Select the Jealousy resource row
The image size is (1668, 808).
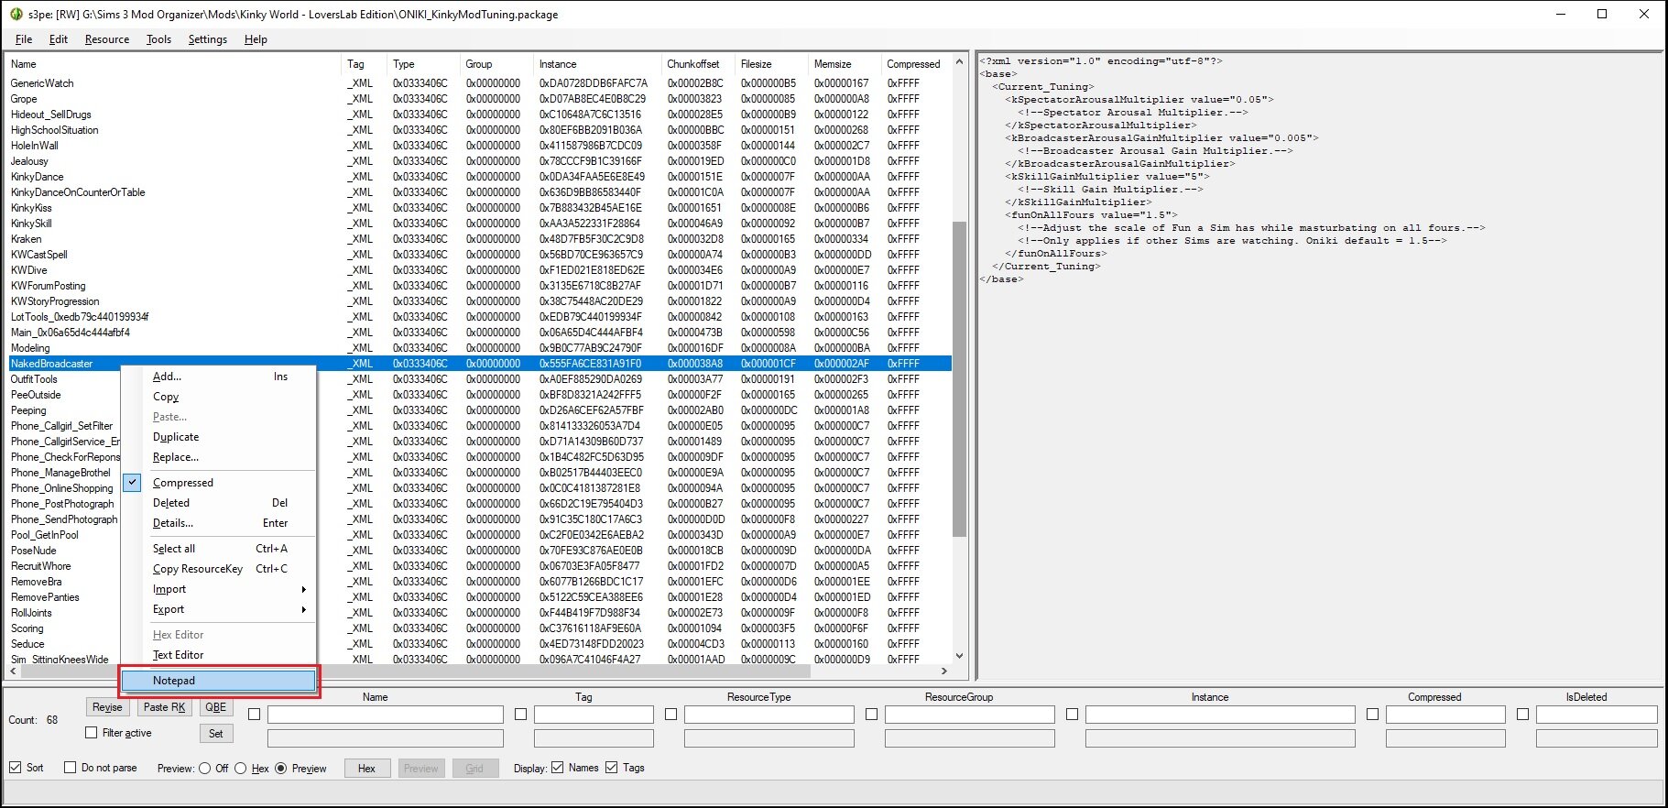point(479,161)
